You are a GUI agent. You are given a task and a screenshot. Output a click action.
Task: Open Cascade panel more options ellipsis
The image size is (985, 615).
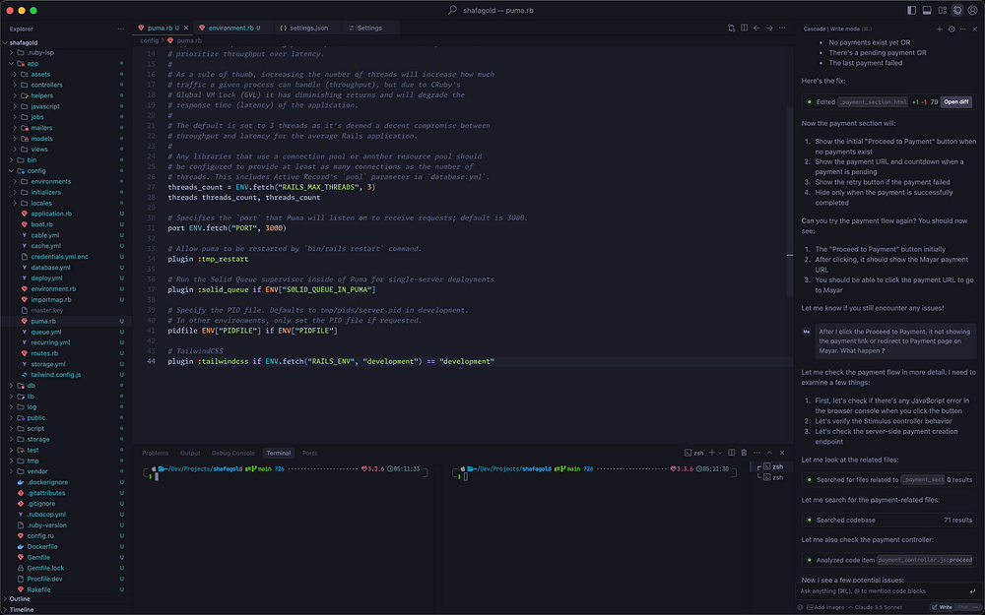click(x=962, y=29)
